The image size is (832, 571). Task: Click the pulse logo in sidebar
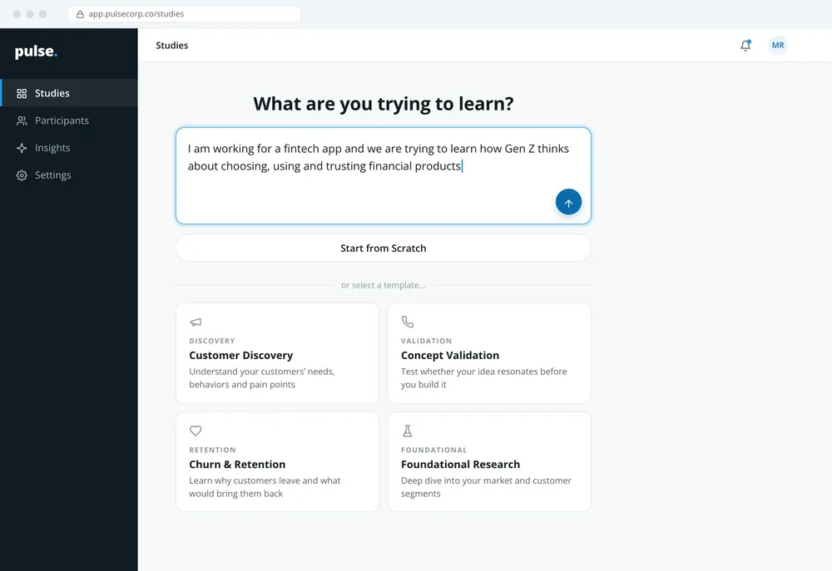pyautogui.click(x=36, y=52)
